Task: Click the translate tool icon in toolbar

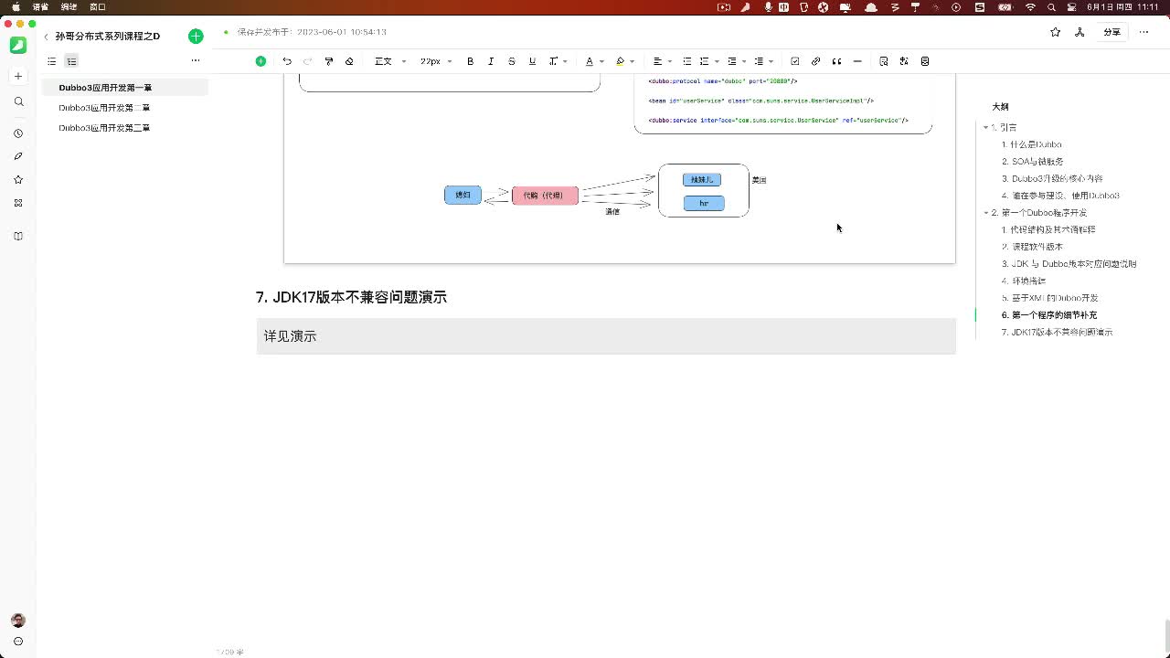Action: tap(904, 61)
